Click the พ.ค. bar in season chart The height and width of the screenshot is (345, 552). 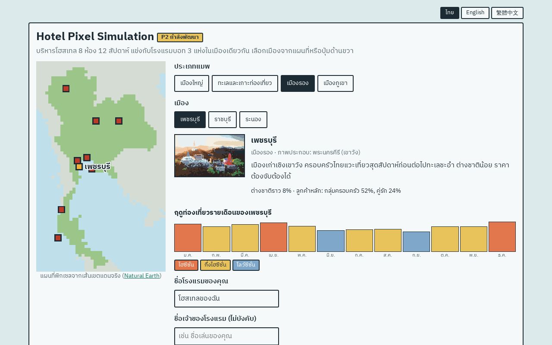point(302,239)
